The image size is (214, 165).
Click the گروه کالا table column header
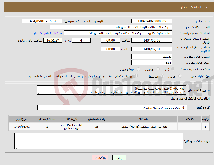click(x=72, y=119)
